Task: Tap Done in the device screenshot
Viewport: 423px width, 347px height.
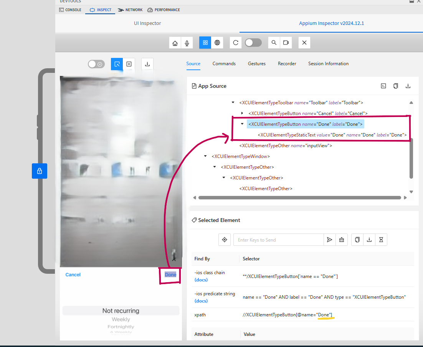Action: pyautogui.click(x=170, y=275)
